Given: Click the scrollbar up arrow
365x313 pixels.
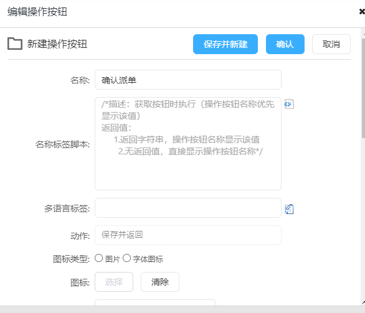Looking at the screenshot, I should pyautogui.click(x=364, y=34).
